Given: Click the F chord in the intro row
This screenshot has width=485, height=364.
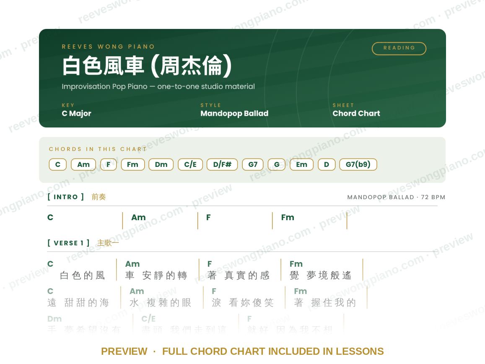Looking at the screenshot, I should click(208, 217).
